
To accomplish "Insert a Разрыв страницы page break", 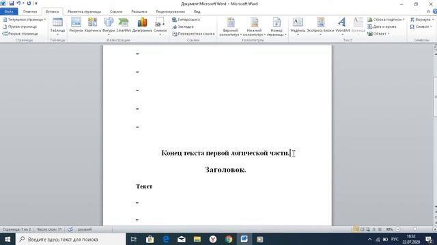I will (x=20, y=33).
